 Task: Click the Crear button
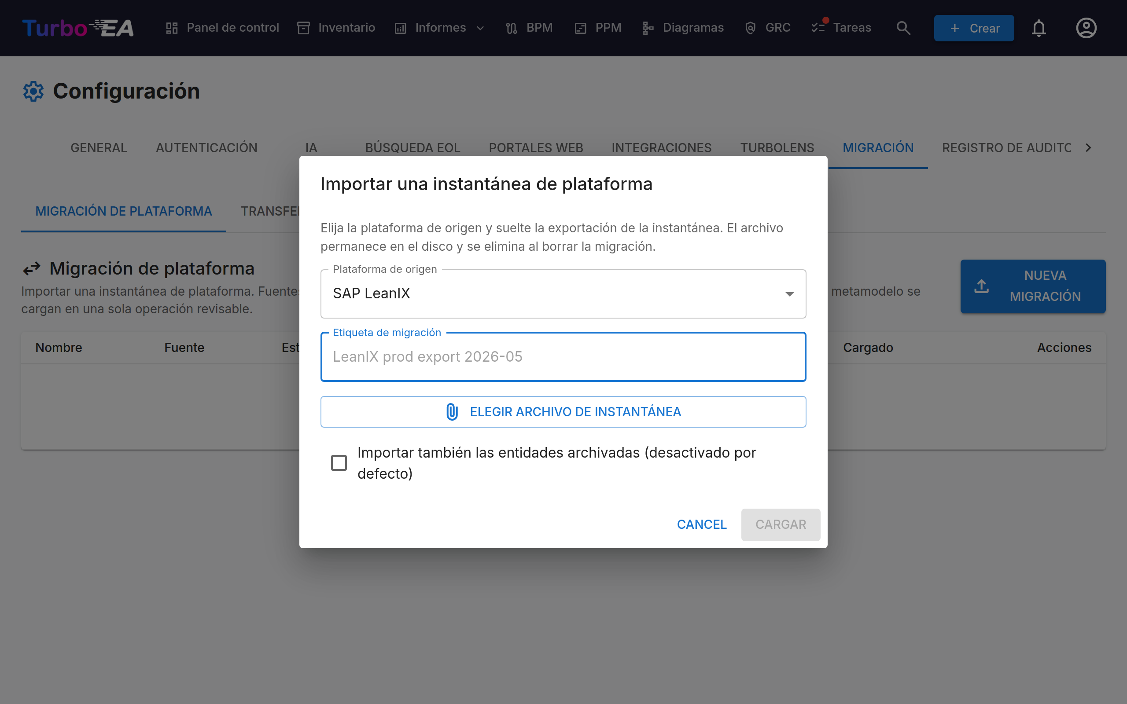pos(974,29)
